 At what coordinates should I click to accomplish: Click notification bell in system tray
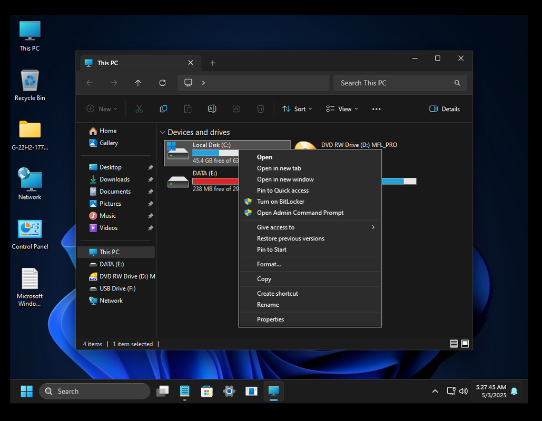click(x=514, y=392)
